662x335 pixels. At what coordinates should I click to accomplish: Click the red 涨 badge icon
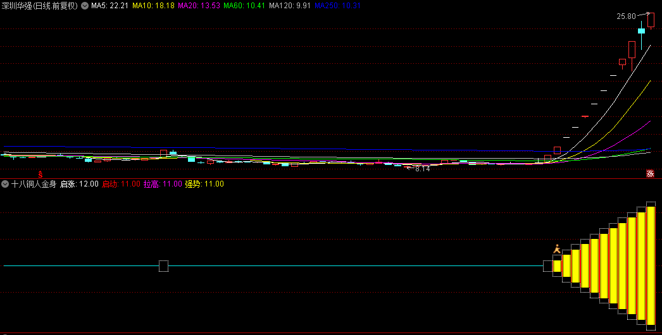click(650, 173)
